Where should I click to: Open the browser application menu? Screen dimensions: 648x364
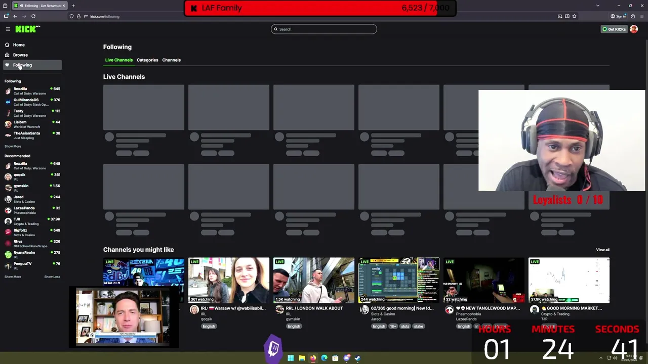point(641,16)
